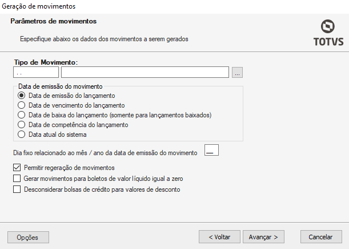Check Desconsiderar bolsas de crédito option
Screen dimensions: 349x249
pyautogui.click(x=17, y=189)
